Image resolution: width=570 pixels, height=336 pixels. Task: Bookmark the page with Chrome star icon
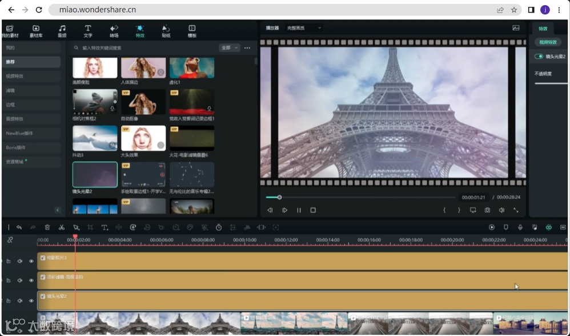pos(513,10)
